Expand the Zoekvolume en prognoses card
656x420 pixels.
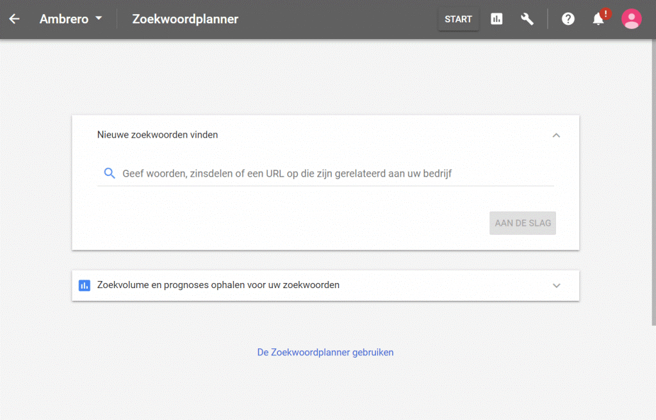[x=556, y=286]
